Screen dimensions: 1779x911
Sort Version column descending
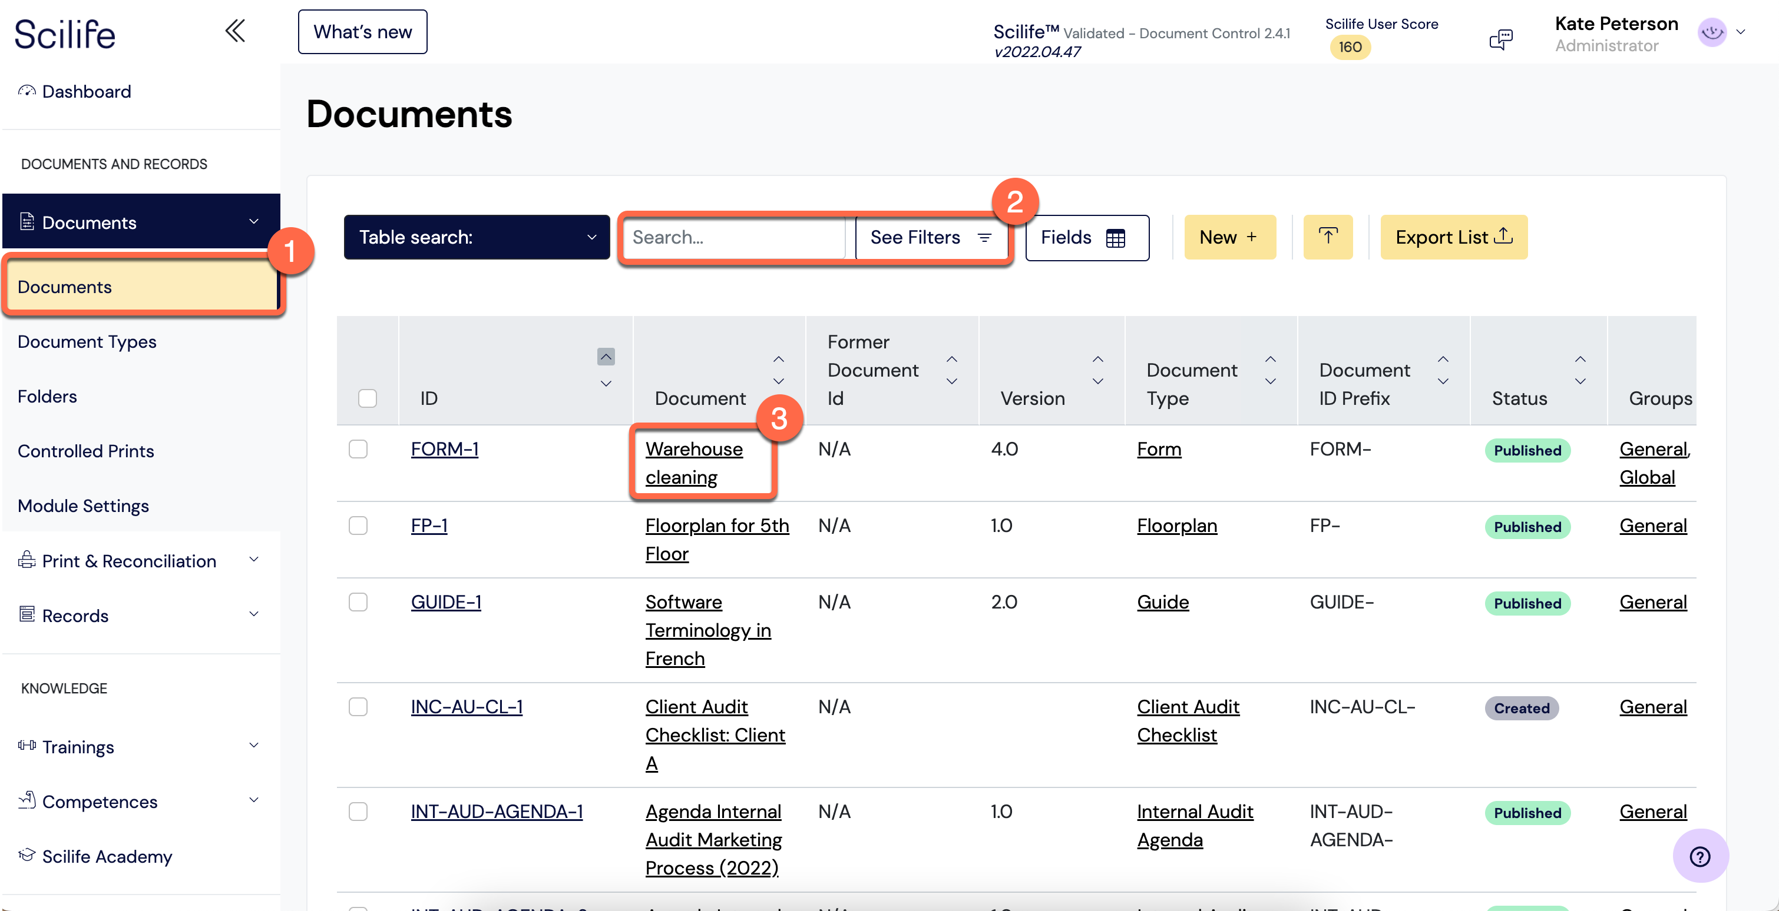(x=1097, y=381)
